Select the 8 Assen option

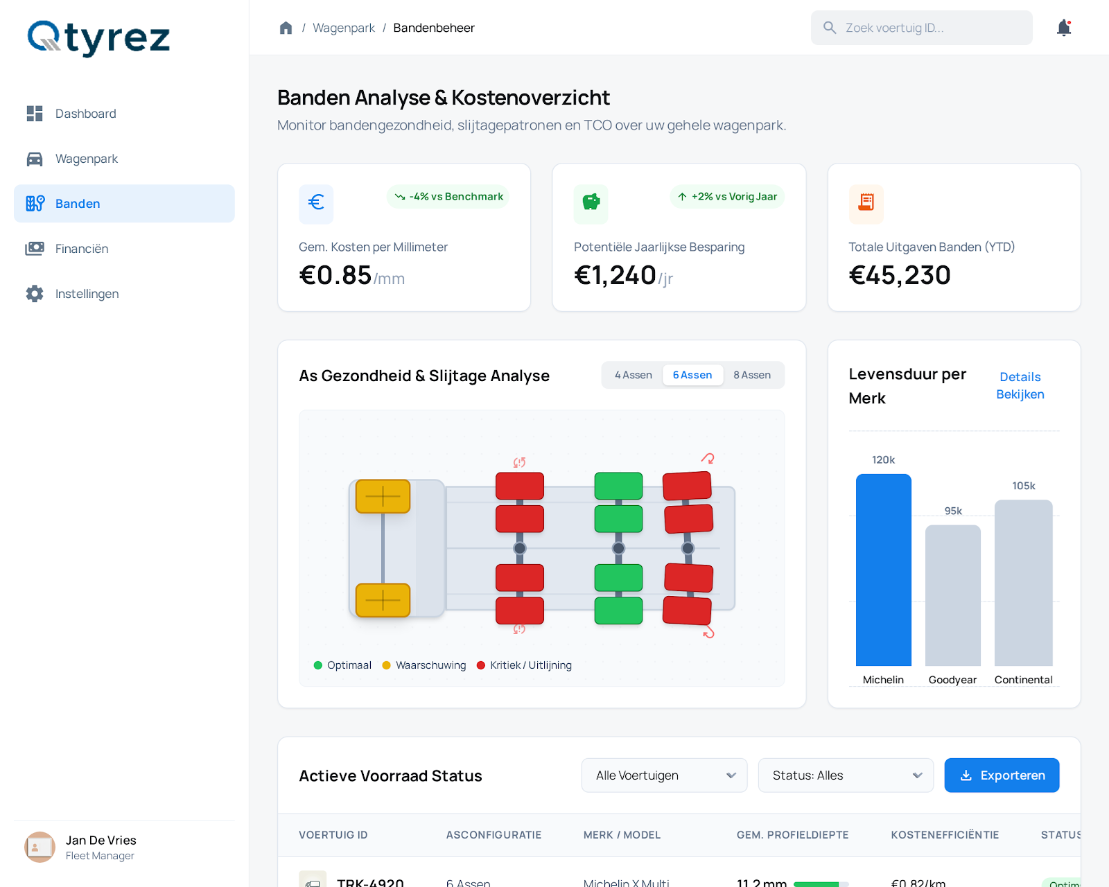point(752,375)
